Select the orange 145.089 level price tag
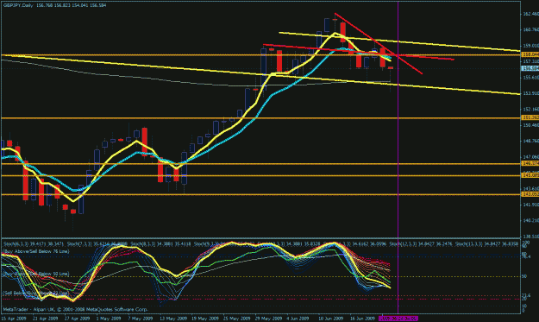 [530, 175]
